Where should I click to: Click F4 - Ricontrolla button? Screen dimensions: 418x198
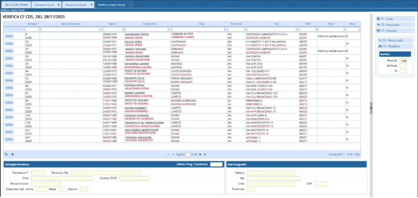click(x=395, y=41)
